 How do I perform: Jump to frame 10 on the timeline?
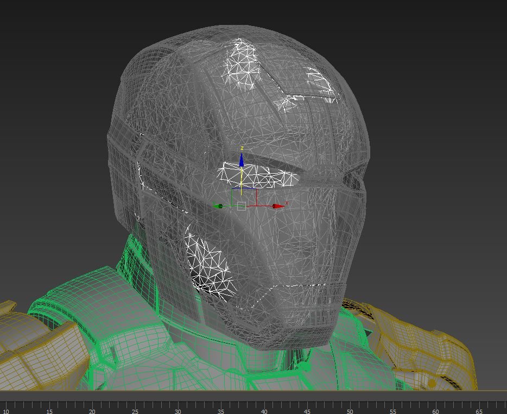click(x=6, y=411)
